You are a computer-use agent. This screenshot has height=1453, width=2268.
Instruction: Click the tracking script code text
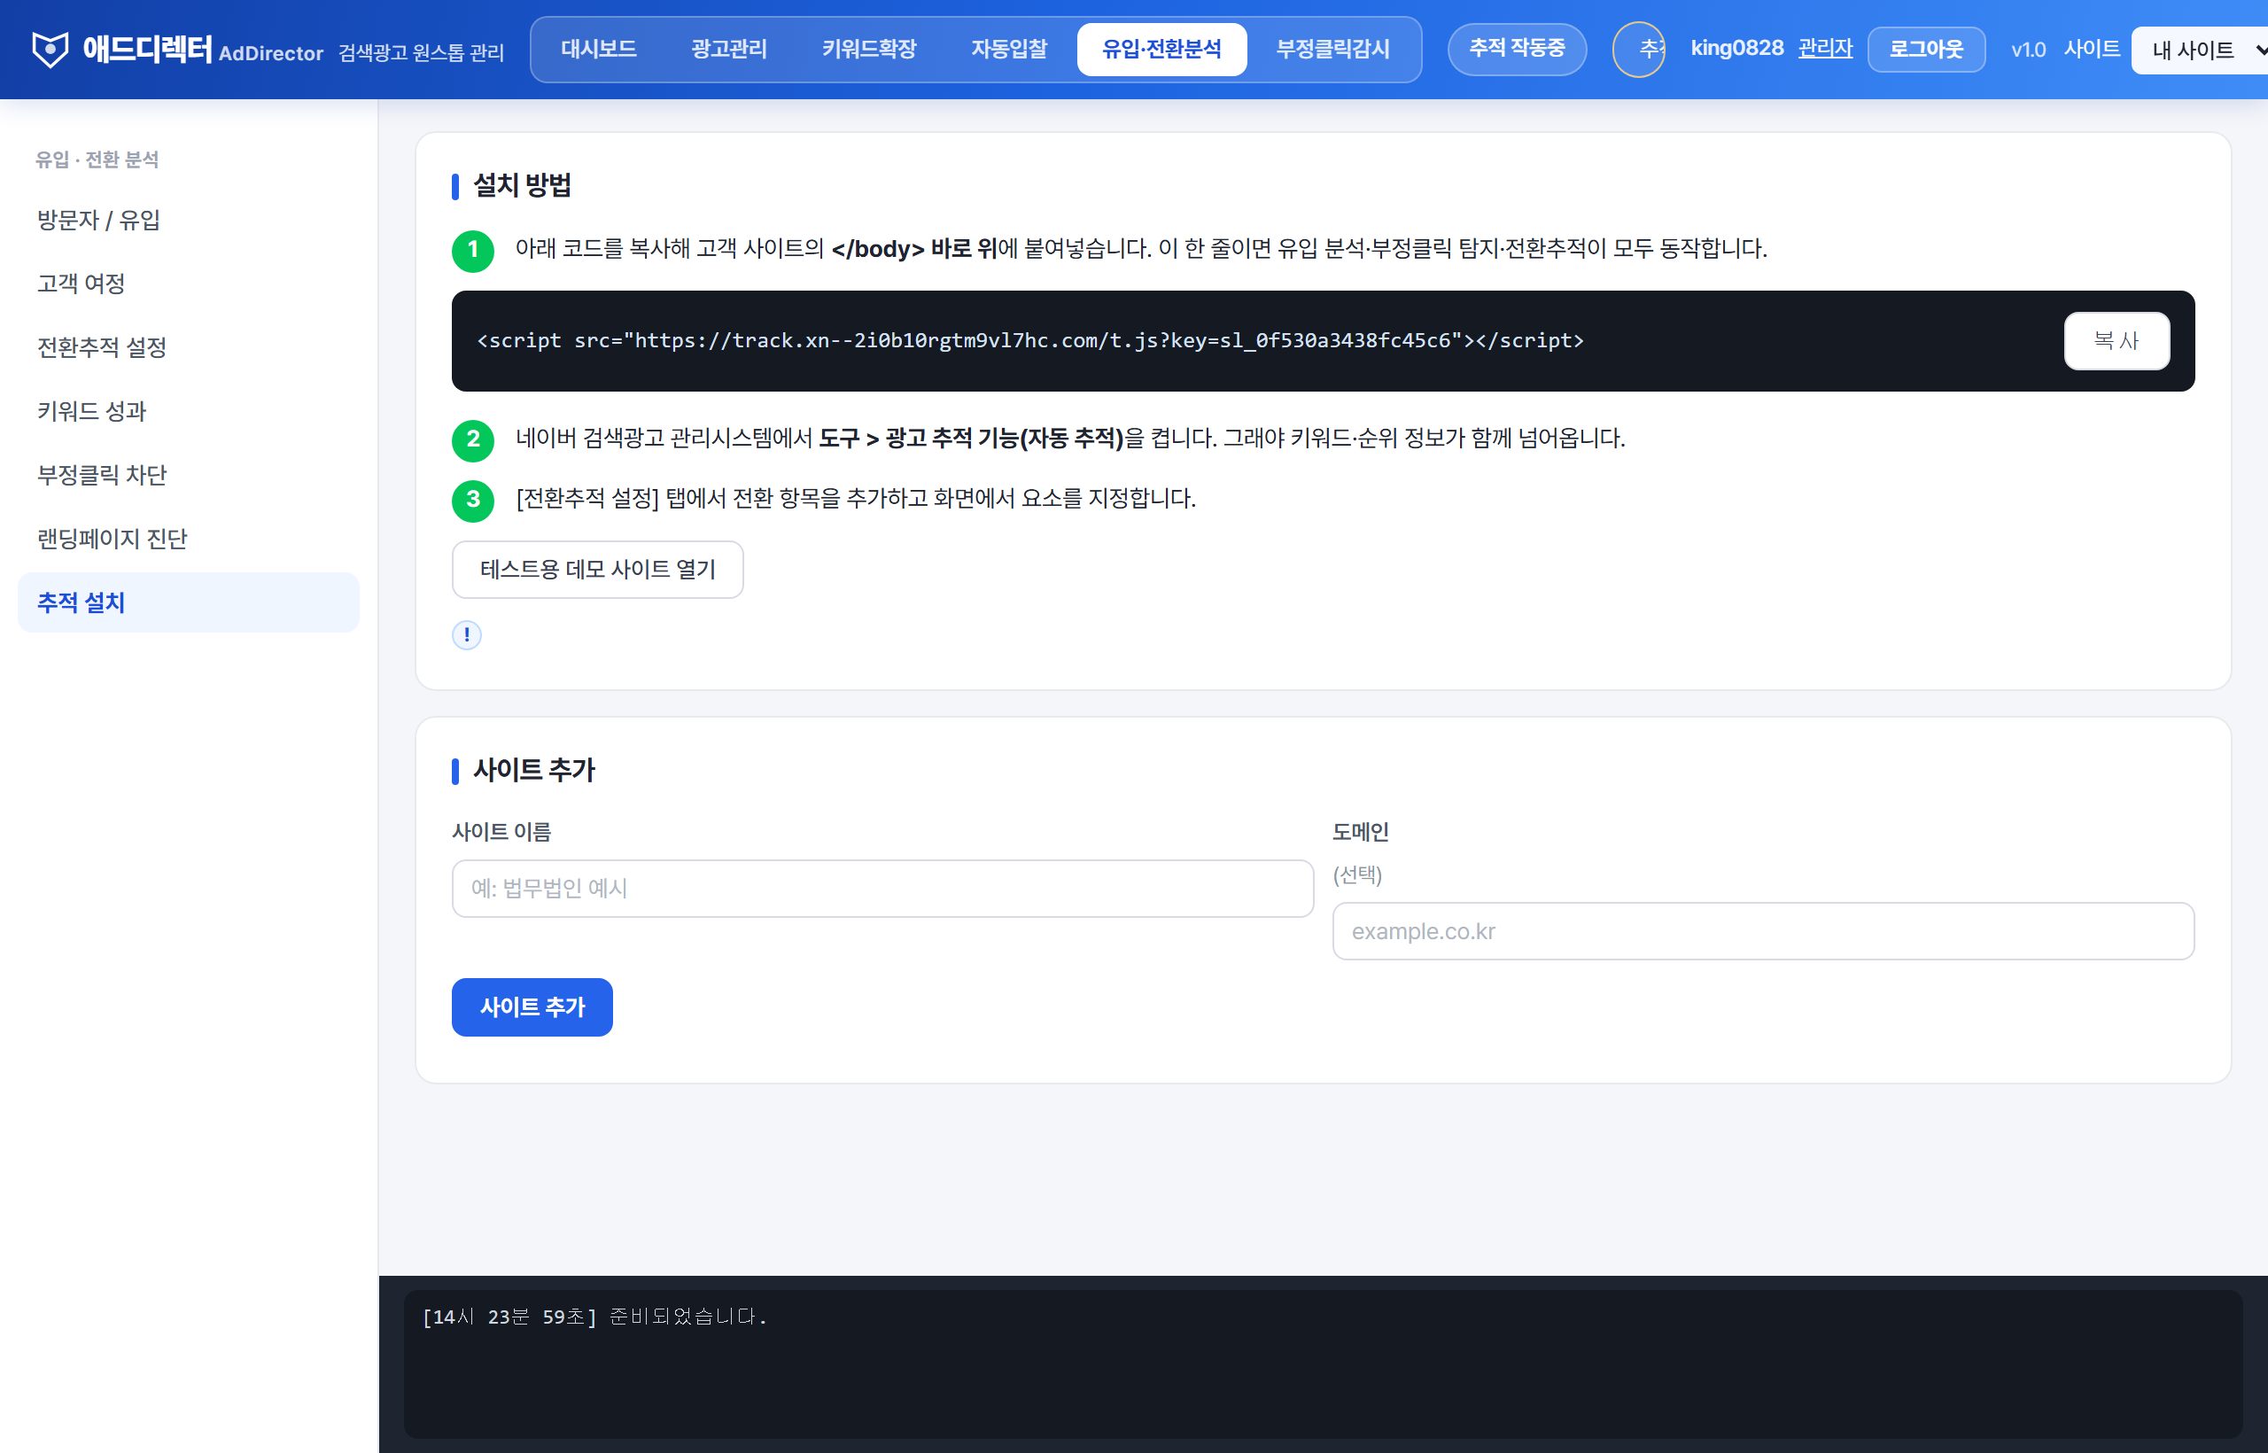coord(1030,340)
